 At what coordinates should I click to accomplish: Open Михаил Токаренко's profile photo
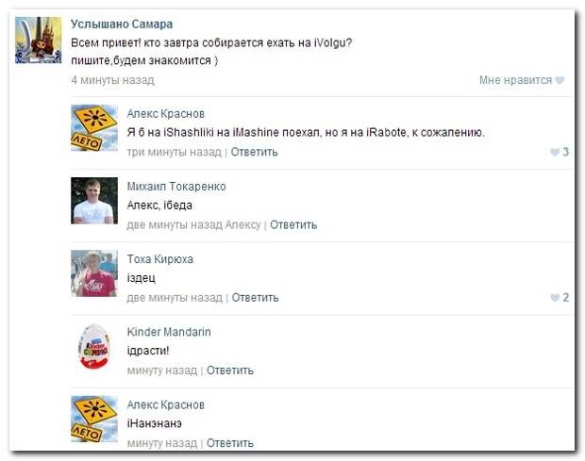(x=94, y=201)
